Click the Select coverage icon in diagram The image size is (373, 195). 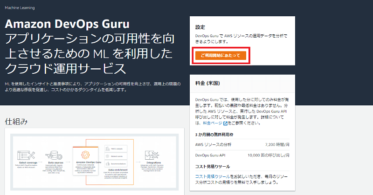click(27, 156)
